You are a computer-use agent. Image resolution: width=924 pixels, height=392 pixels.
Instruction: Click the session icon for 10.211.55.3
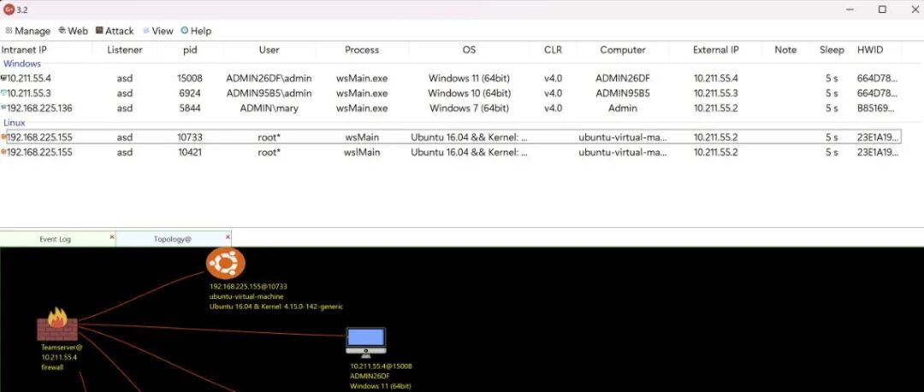[3, 93]
